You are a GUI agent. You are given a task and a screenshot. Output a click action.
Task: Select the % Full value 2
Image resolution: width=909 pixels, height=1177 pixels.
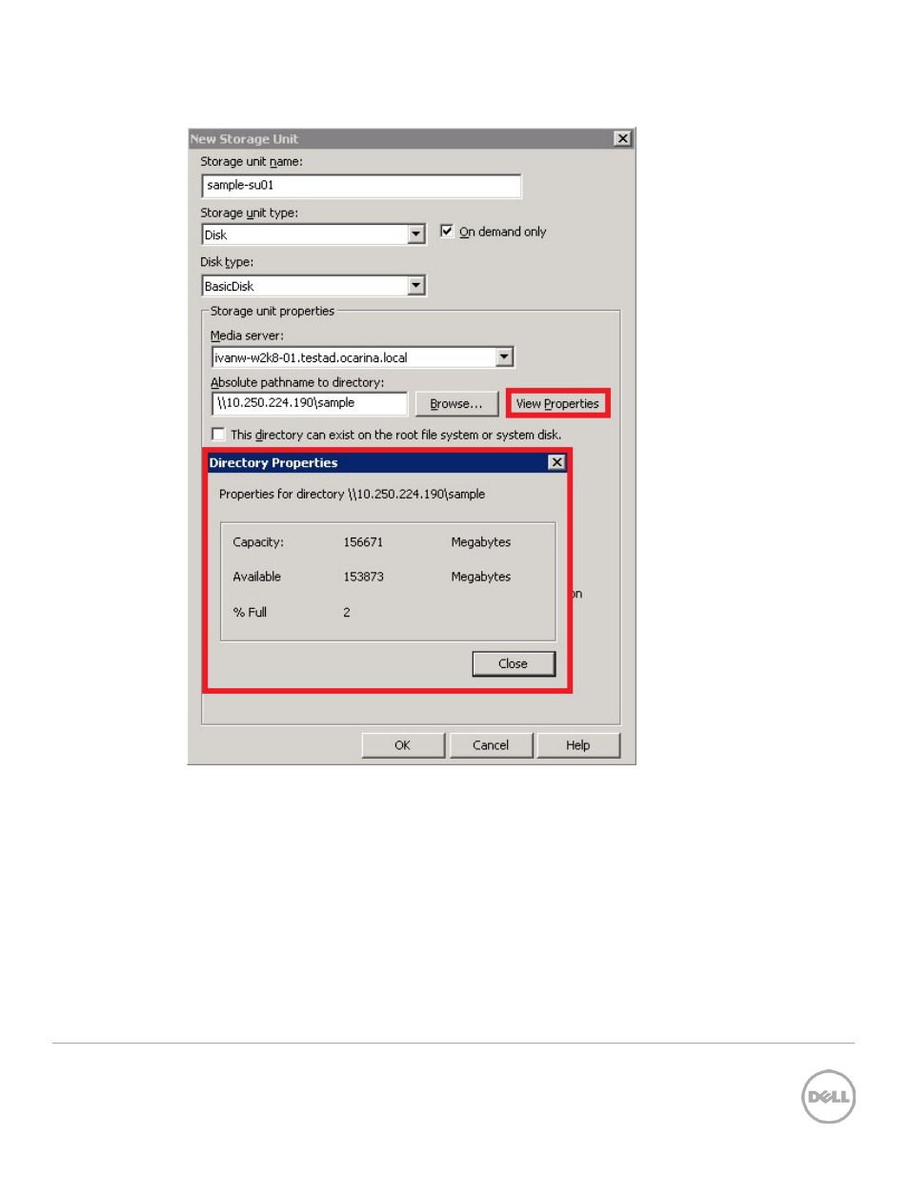tap(347, 613)
